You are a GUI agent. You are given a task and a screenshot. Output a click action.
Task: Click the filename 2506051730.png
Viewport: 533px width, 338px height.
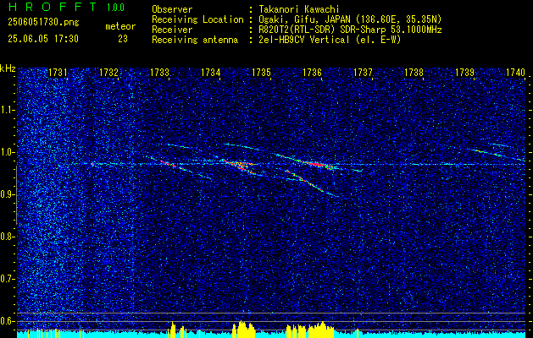(x=43, y=23)
